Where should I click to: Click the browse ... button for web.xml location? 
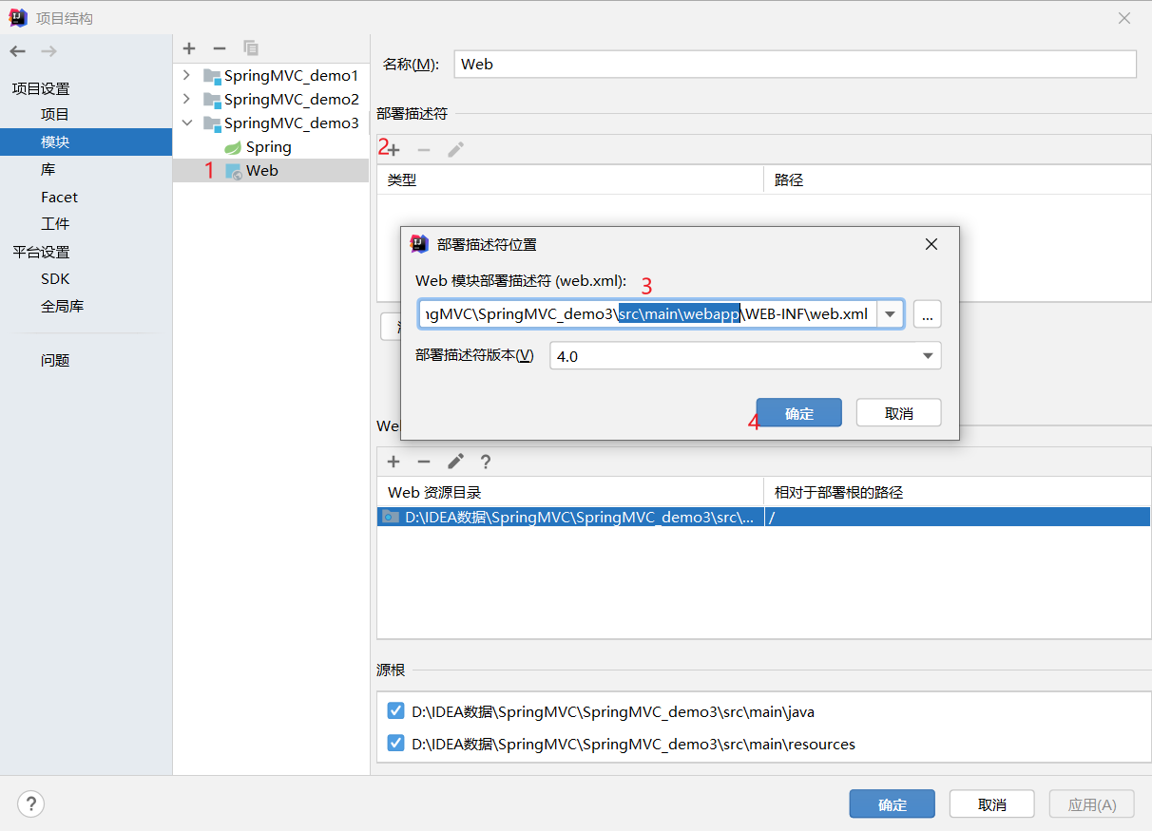pos(927,313)
